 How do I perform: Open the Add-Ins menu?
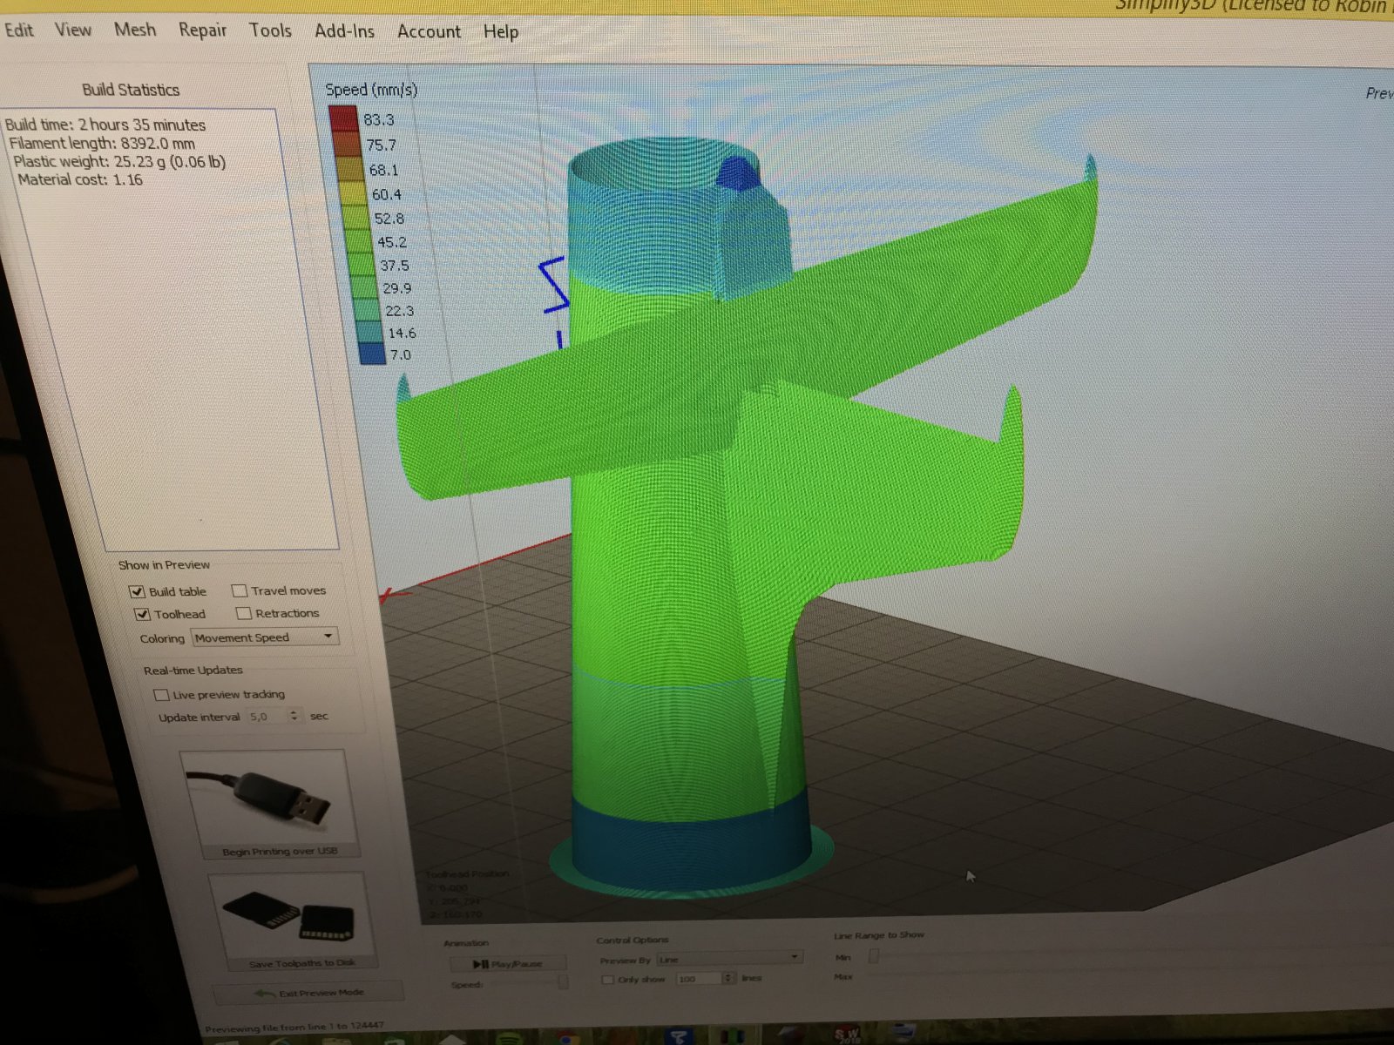coord(344,31)
